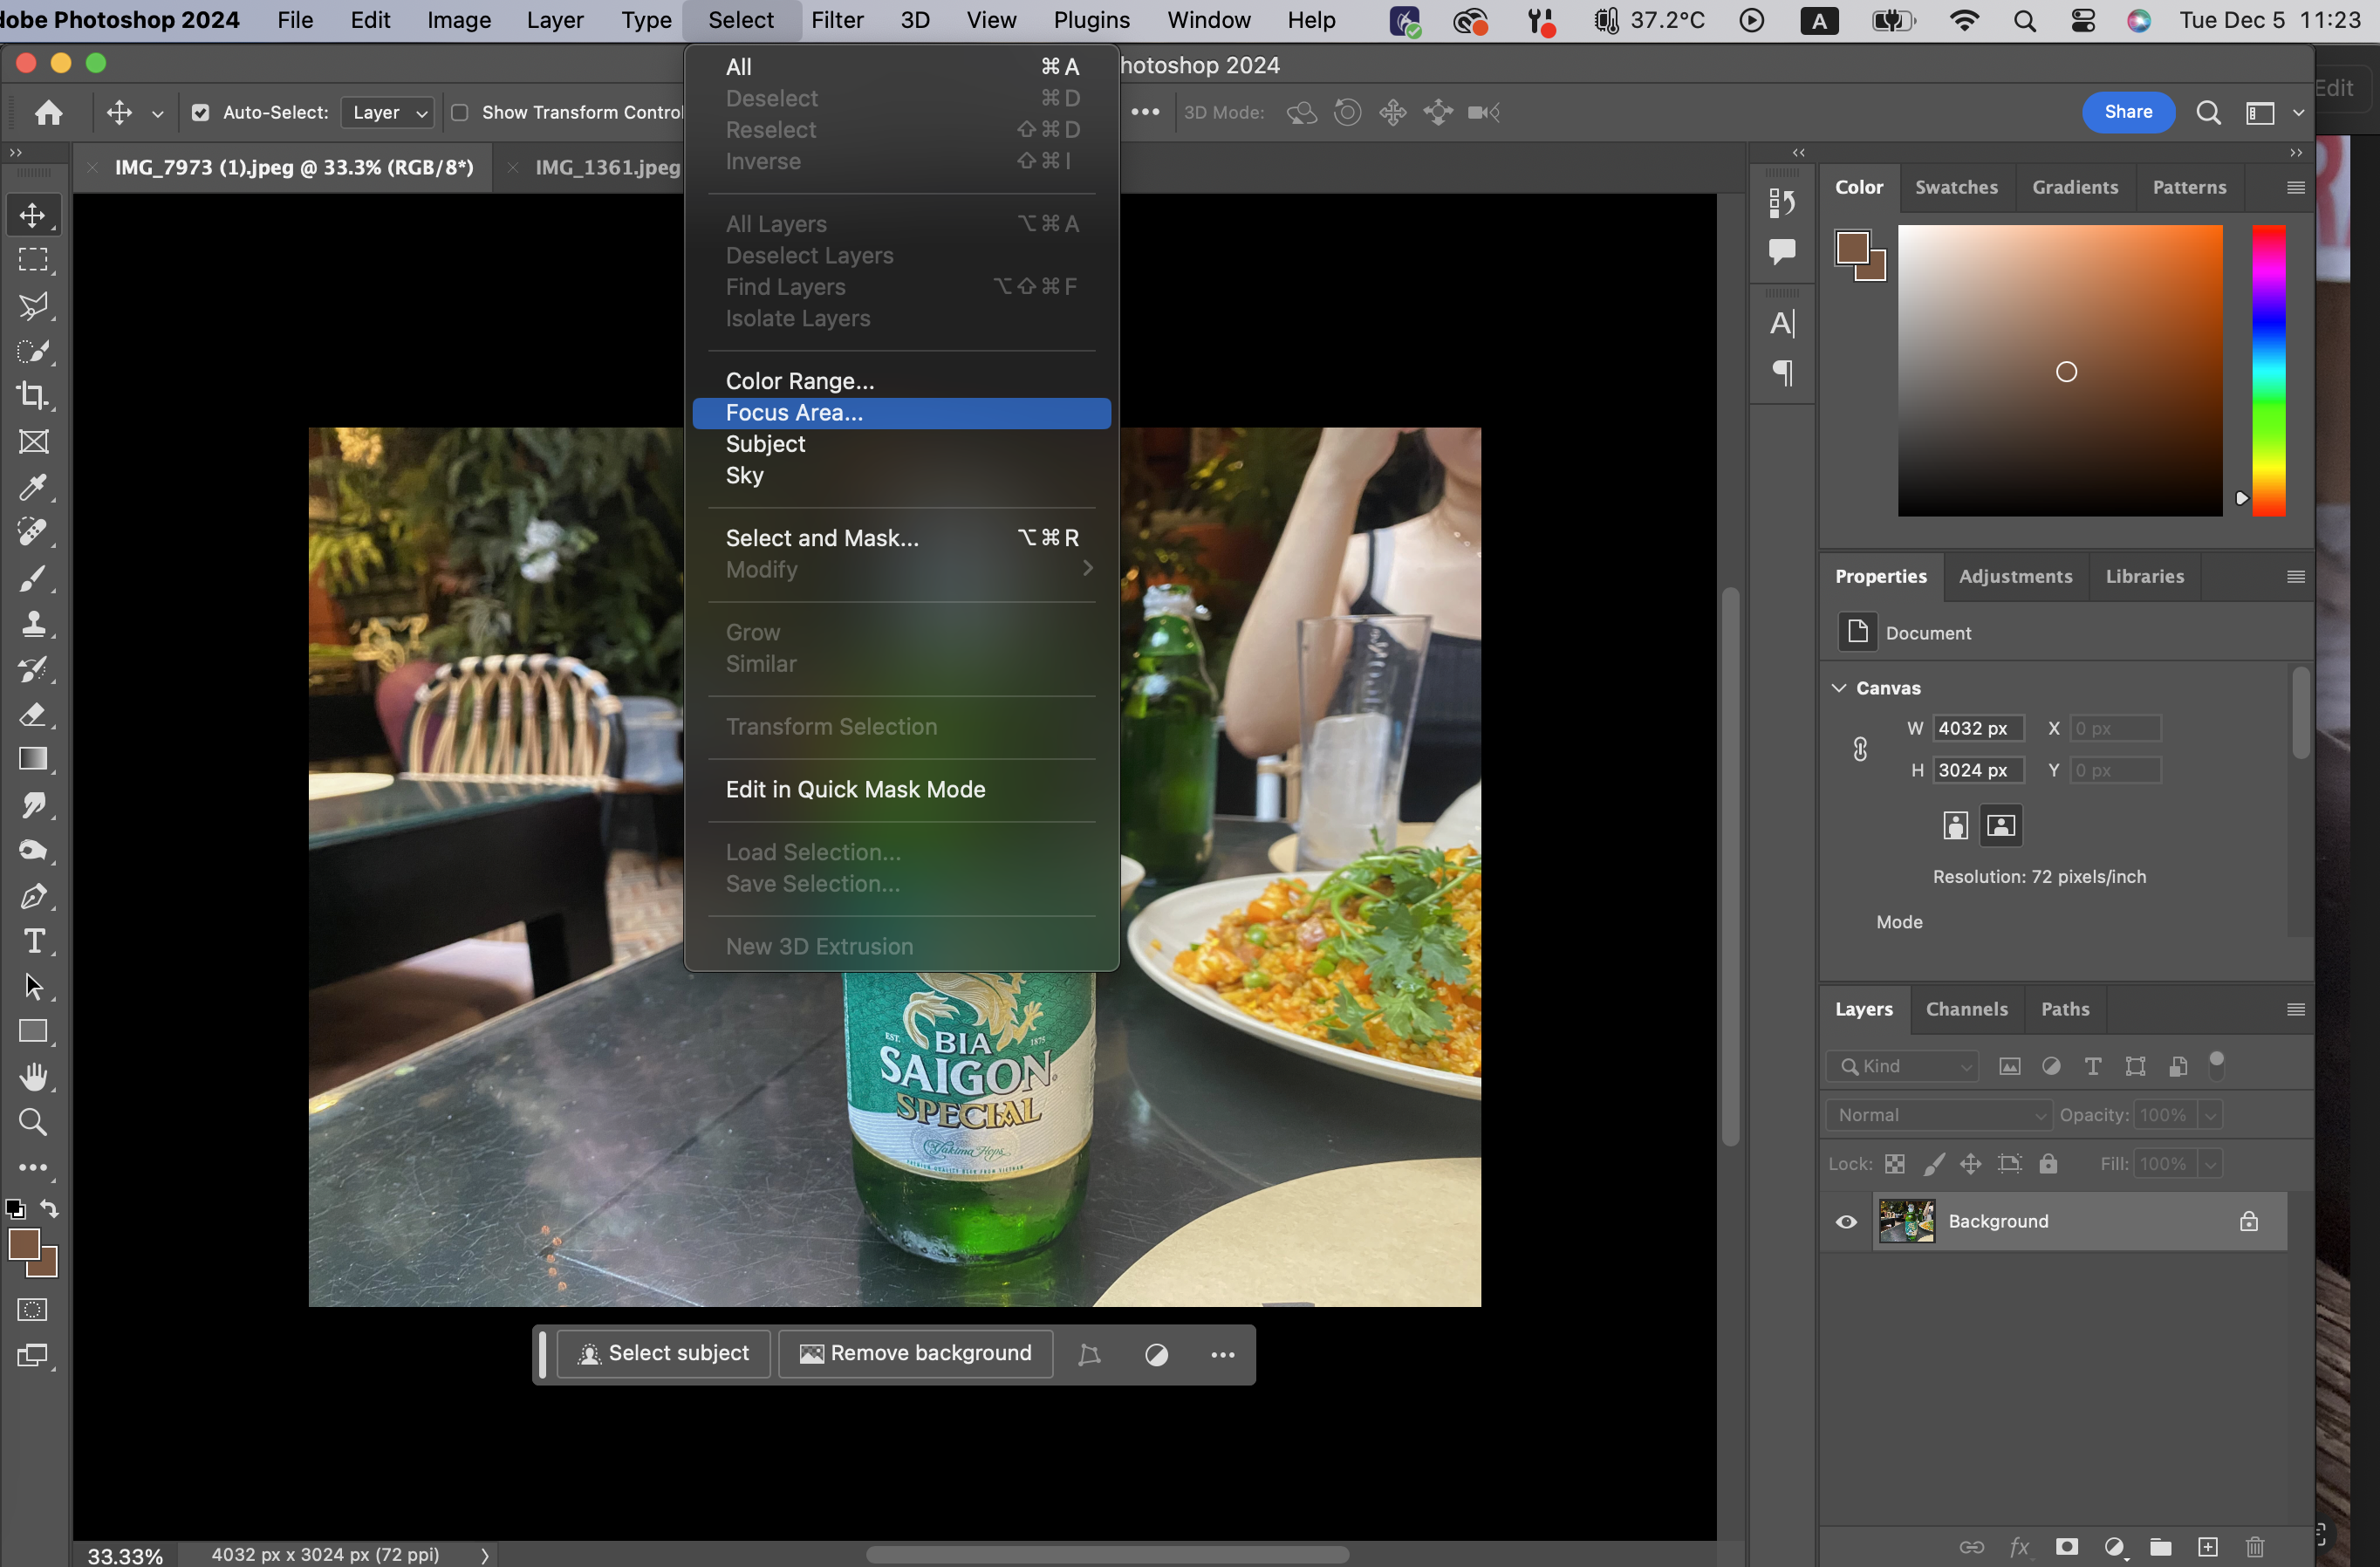
Task: Toggle the Auto-Select checkbox
Action: coord(201,113)
